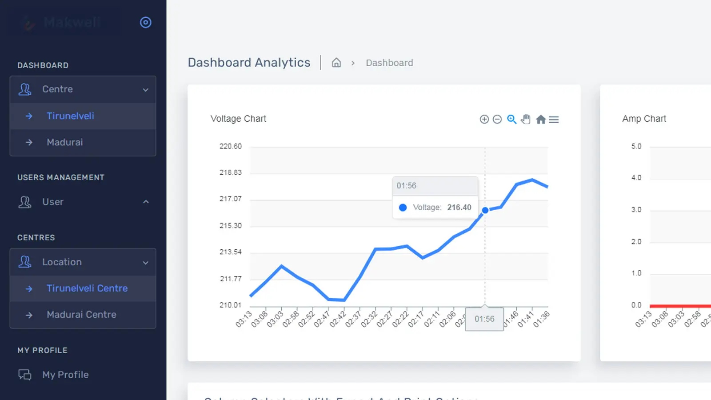The width and height of the screenshot is (711, 400).
Task: Click the blue data point marker at 01:56
Action: [x=485, y=210]
